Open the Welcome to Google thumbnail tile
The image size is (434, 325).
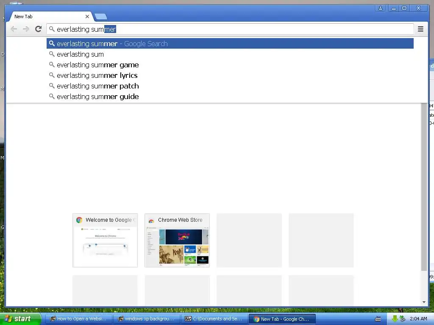105,240
